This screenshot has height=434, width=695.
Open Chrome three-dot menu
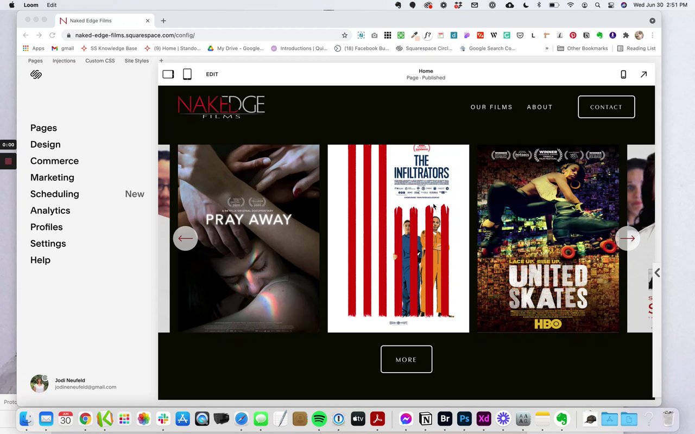pyautogui.click(x=652, y=35)
